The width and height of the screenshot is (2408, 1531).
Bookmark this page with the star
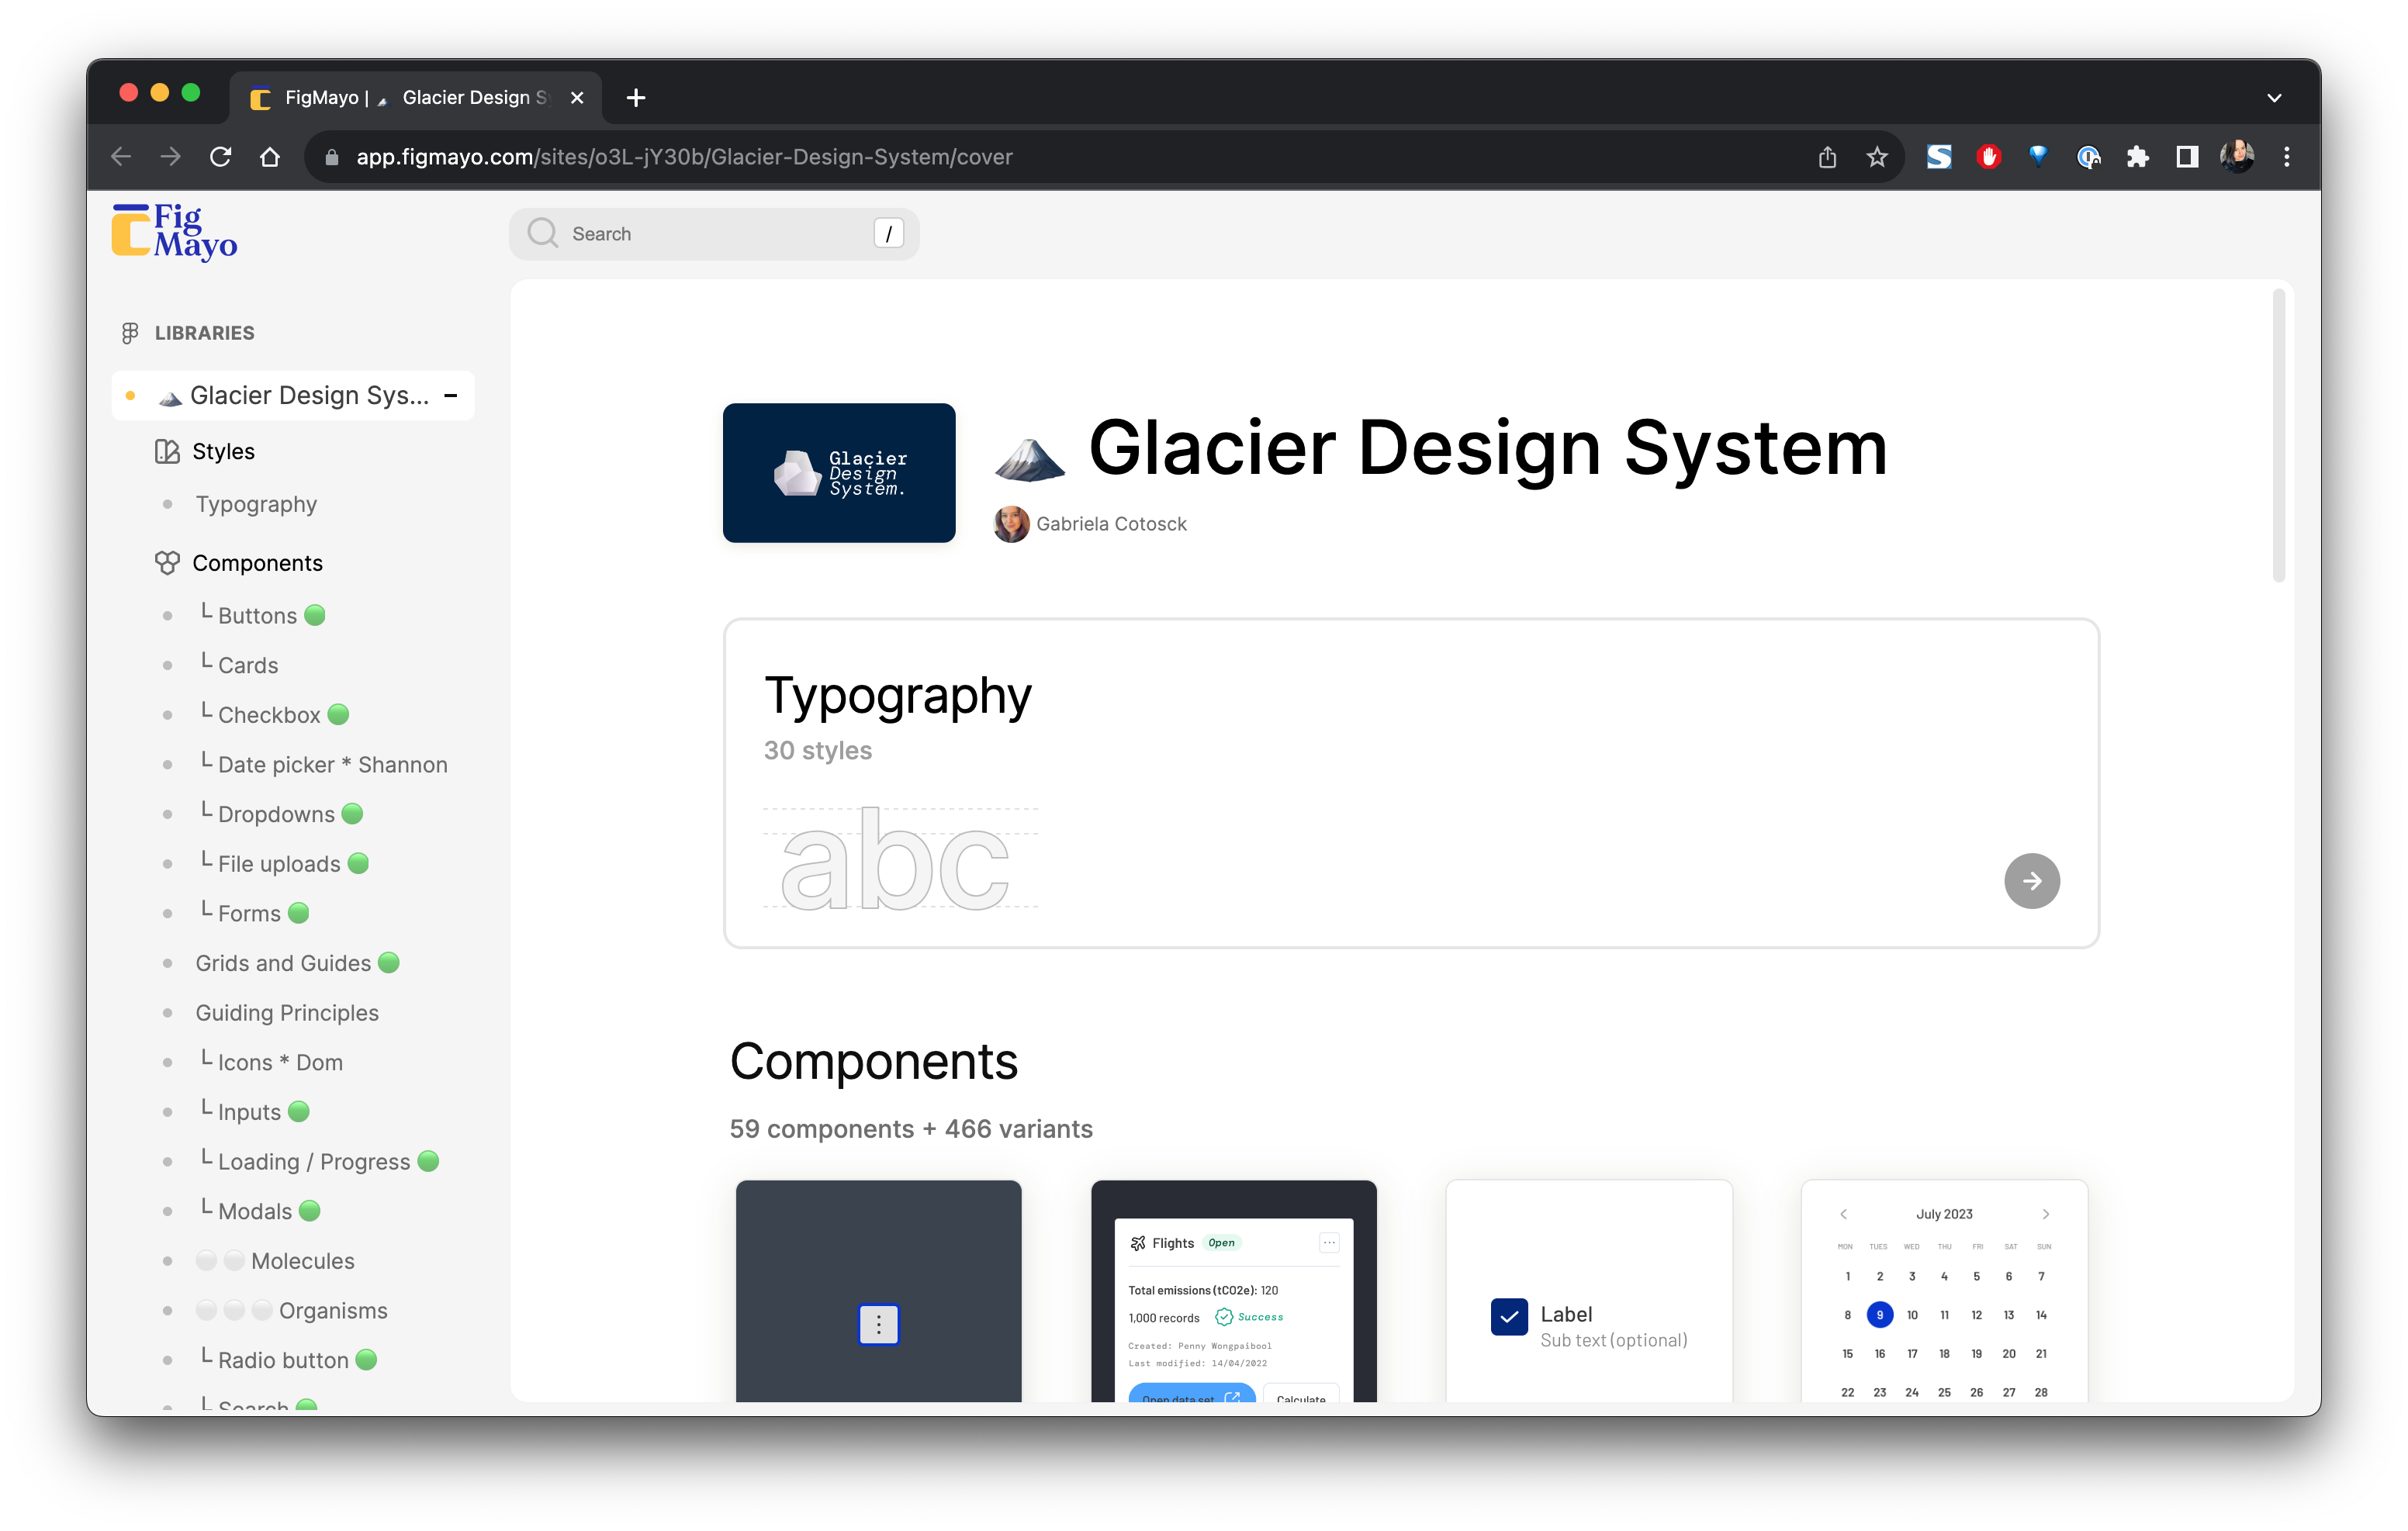point(1877,157)
